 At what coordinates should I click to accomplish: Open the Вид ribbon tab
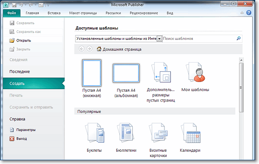tap(170, 13)
